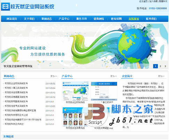
Task: Open the 更多>> link beside 产品中心
Action: click(114, 76)
